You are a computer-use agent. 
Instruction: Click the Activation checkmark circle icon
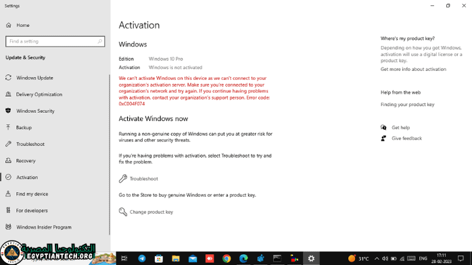(x=8, y=177)
